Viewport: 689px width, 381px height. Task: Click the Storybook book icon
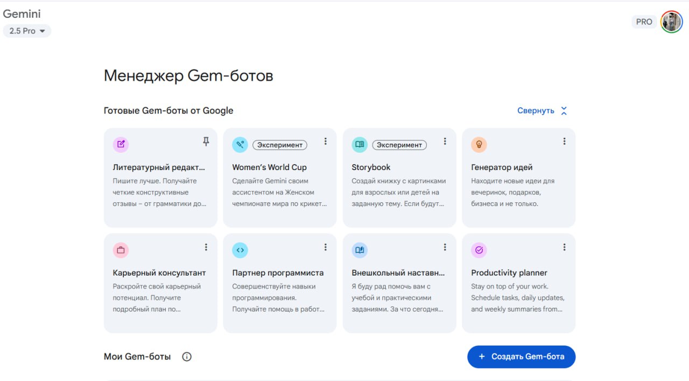[x=360, y=144]
